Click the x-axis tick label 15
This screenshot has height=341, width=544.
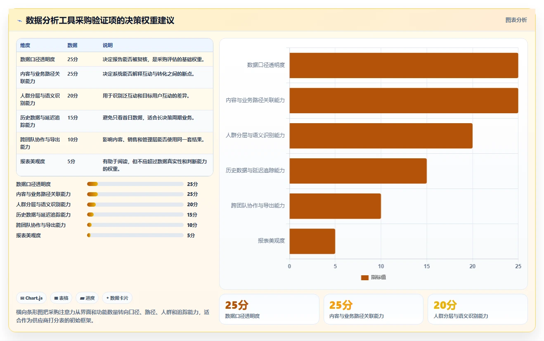point(427,267)
